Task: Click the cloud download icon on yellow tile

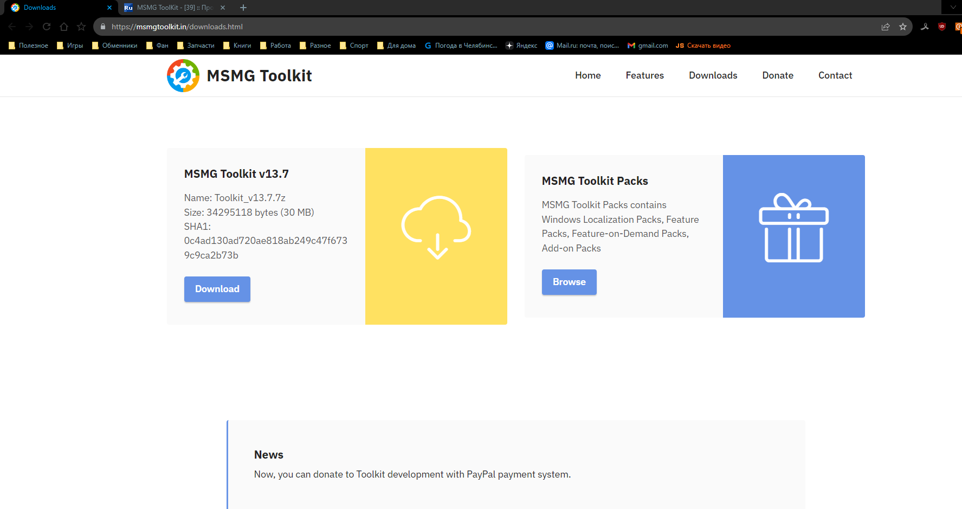Action: [436, 228]
